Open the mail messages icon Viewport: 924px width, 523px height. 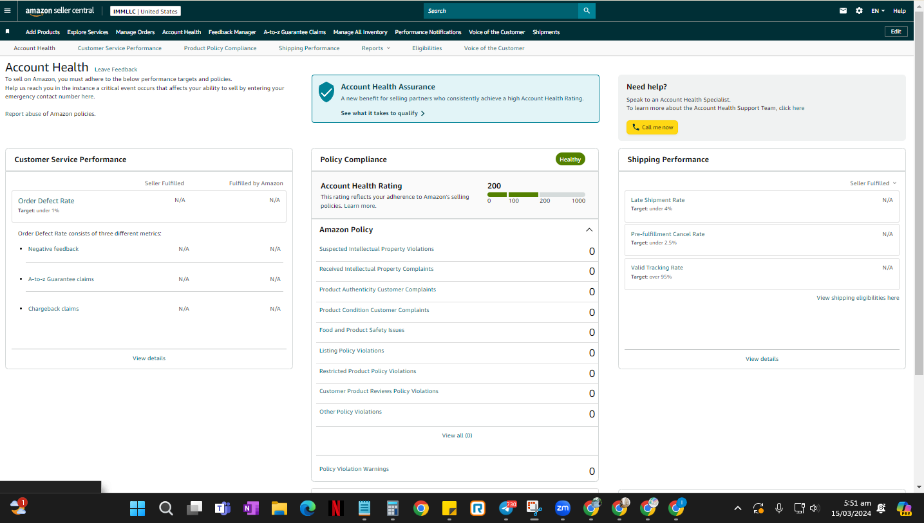point(843,11)
